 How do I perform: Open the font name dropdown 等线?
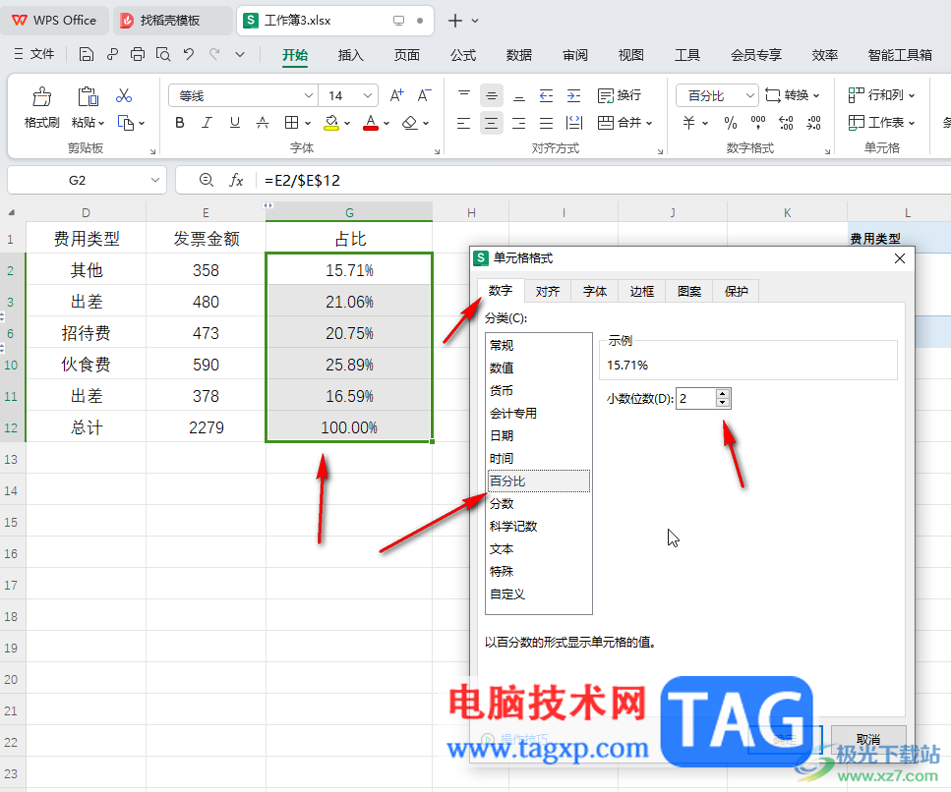tap(308, 95)
